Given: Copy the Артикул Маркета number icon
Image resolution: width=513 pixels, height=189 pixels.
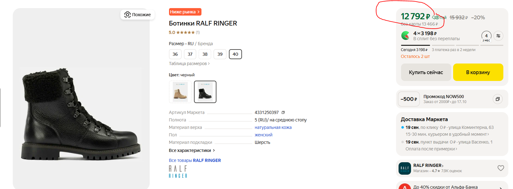Looking at the screenshot, I should tap(283, 112).
